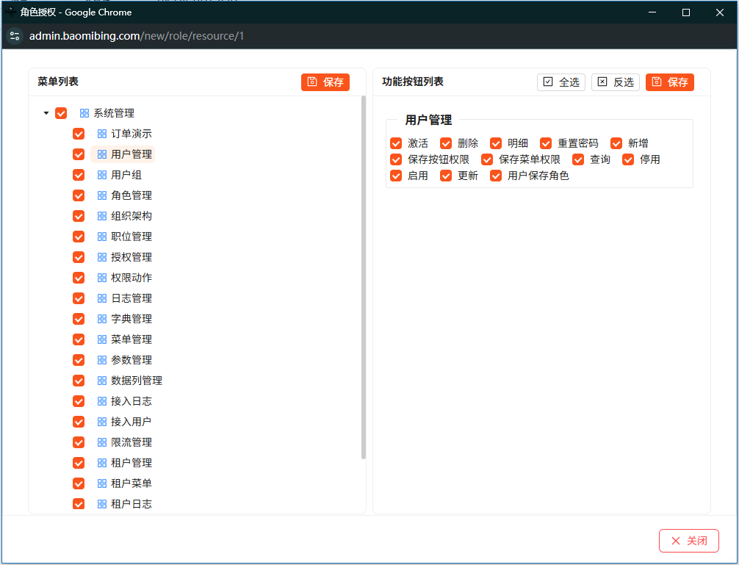Collapse the 系统管理 tree node
This screenshot has height=565, width=739.
coord(46,113)
